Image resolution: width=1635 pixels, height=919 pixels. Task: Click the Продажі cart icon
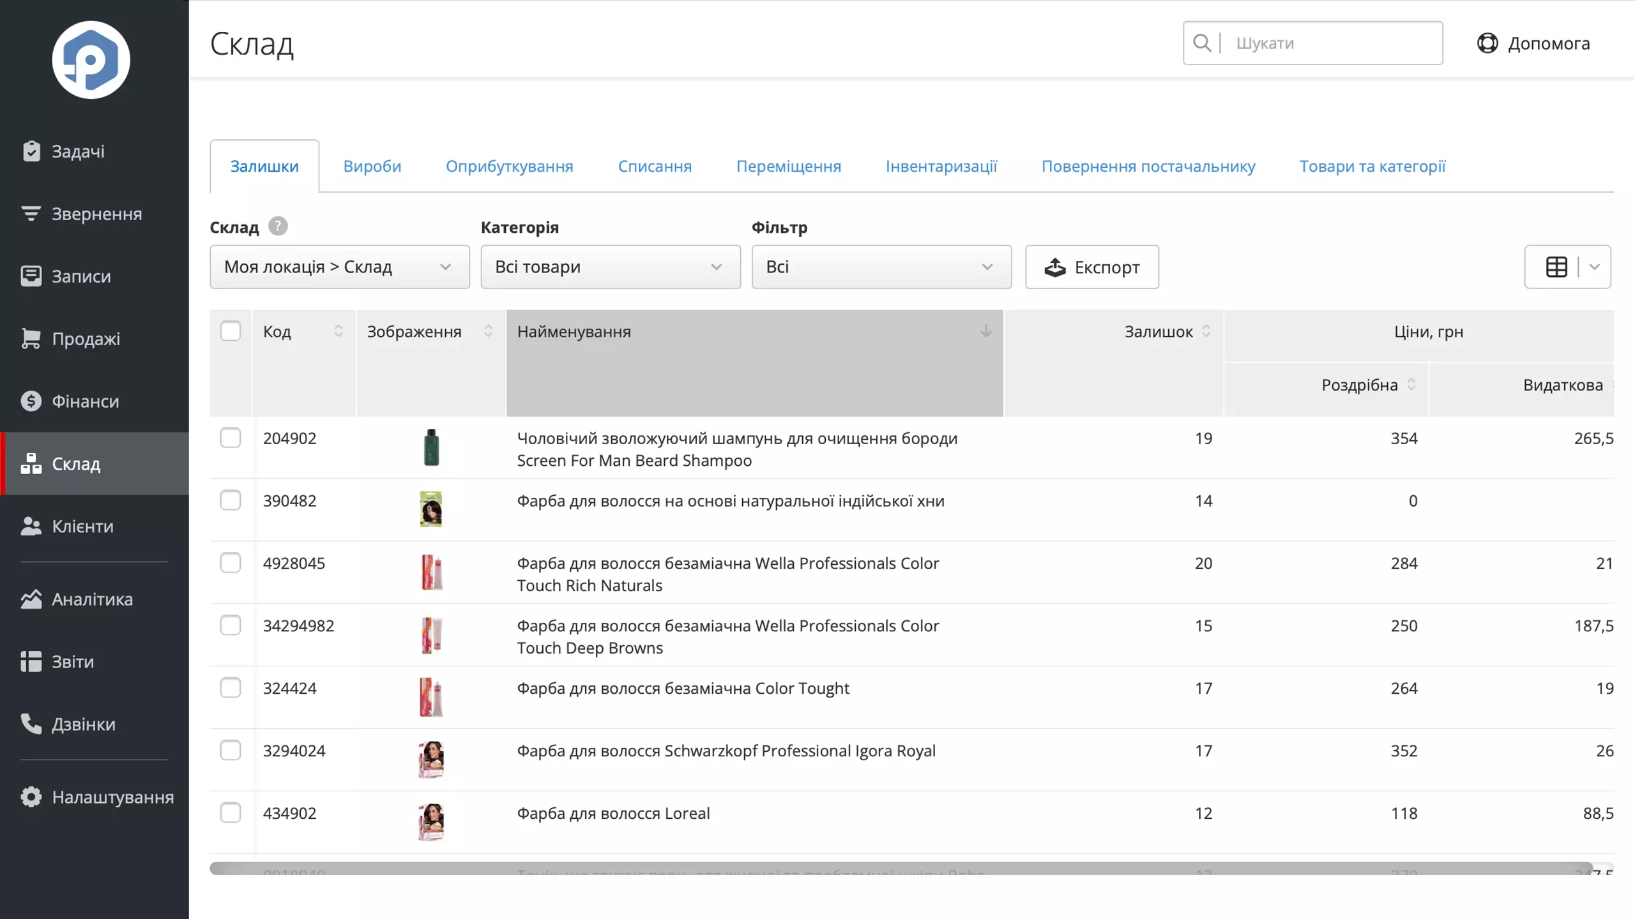[31, 339]
